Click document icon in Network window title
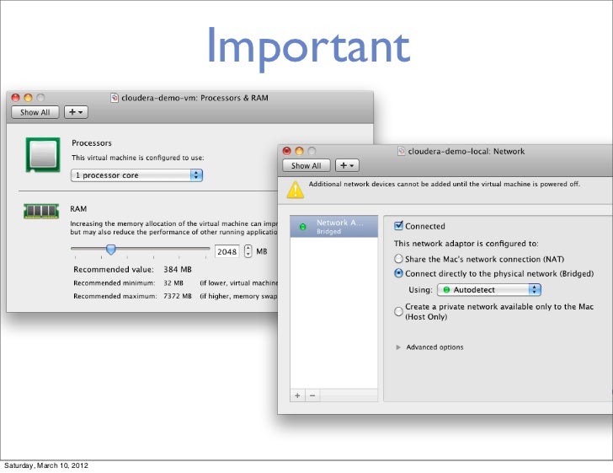The image size is (613, 473). (401, 151)
